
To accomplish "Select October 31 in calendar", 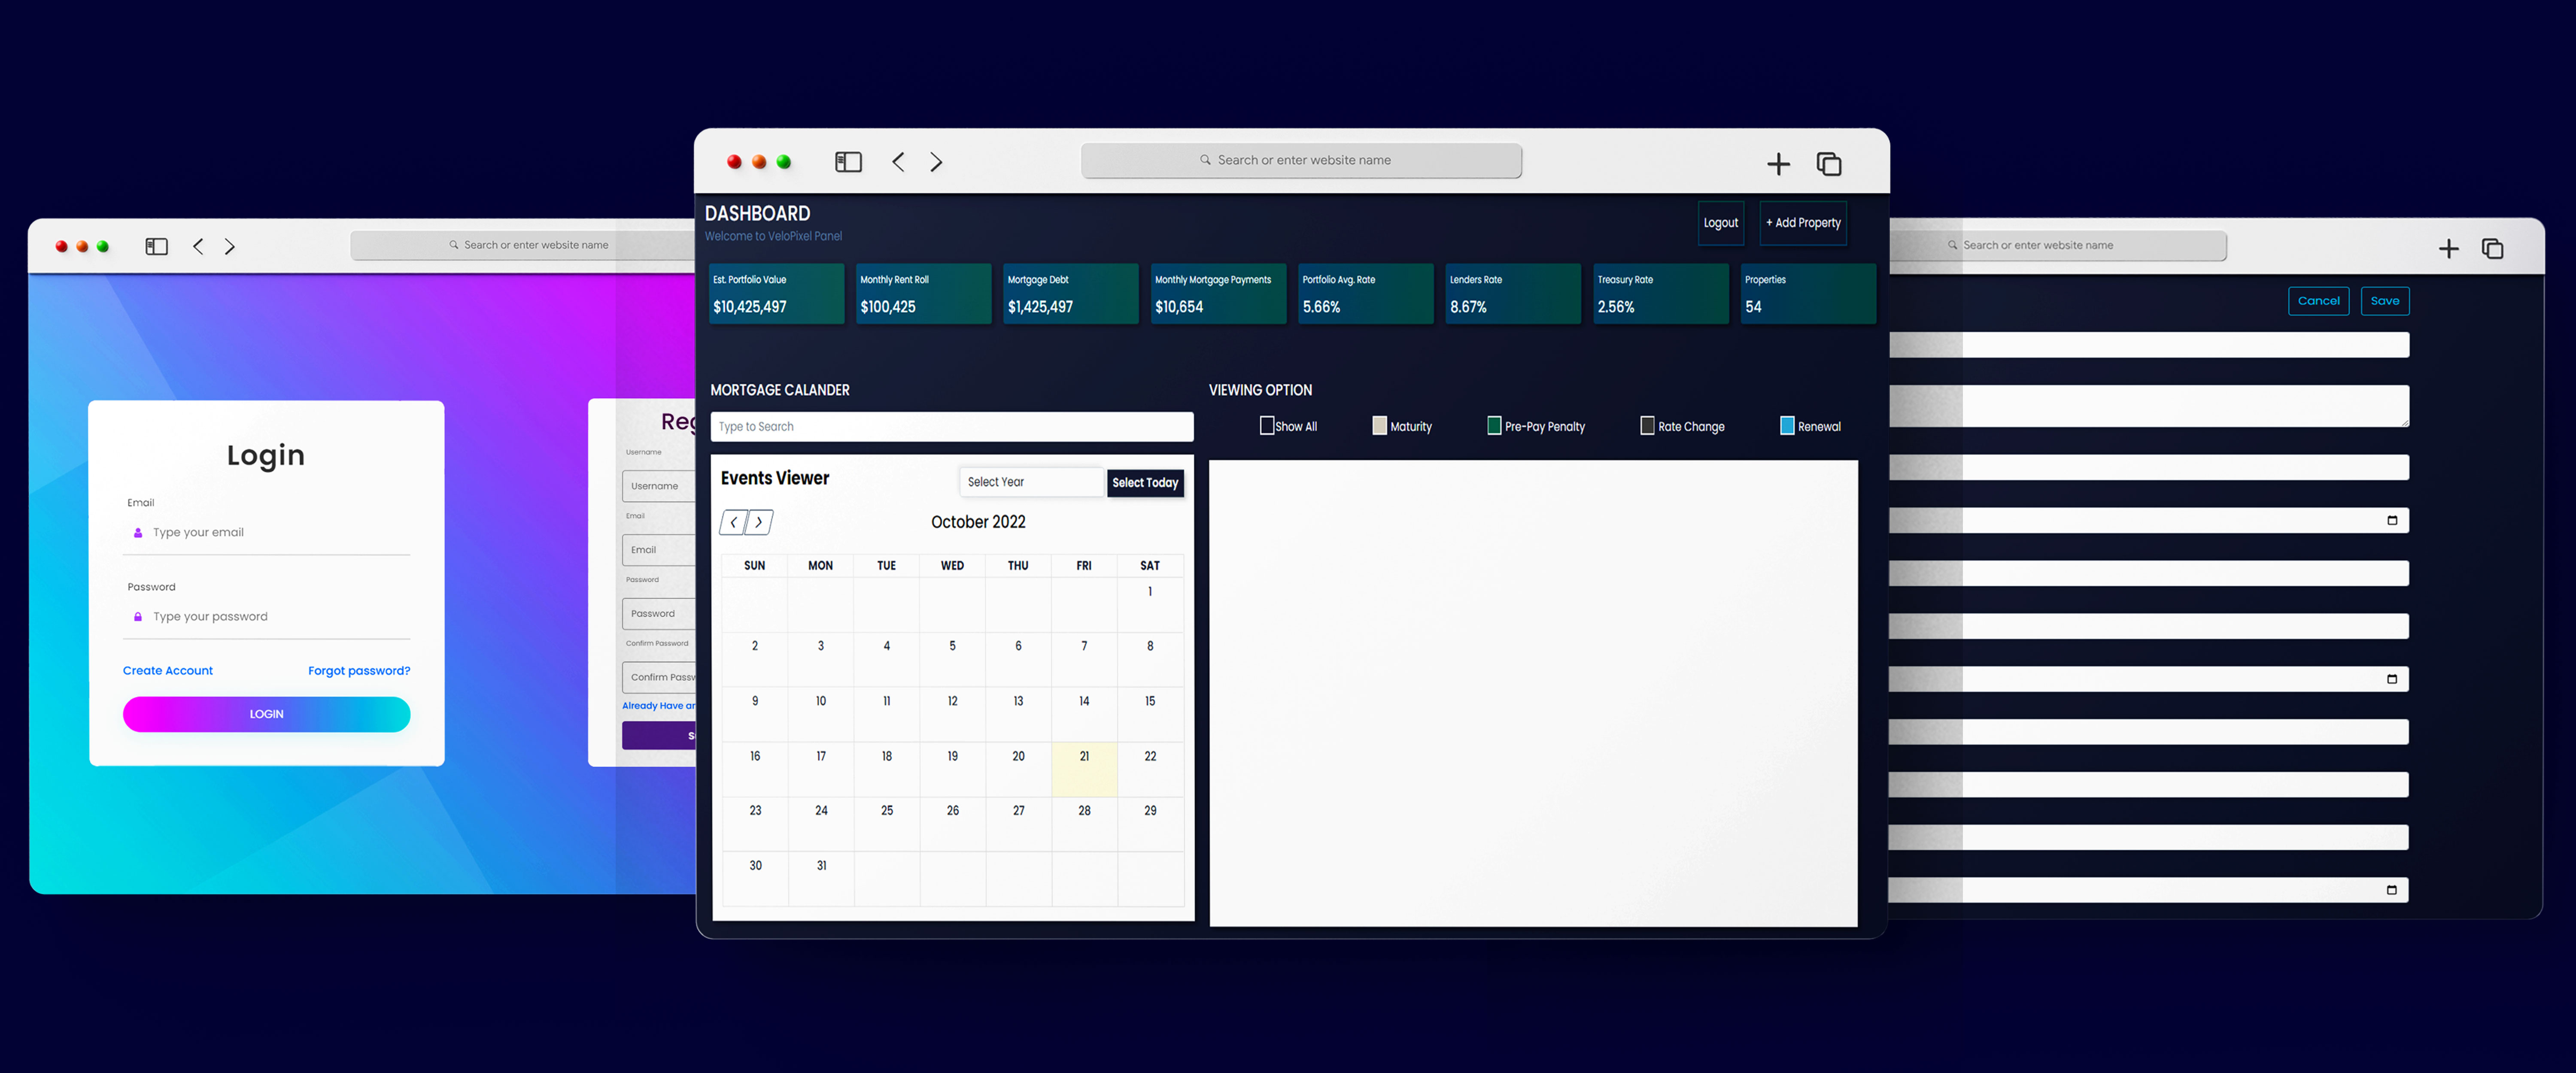I will click(821, 878).
